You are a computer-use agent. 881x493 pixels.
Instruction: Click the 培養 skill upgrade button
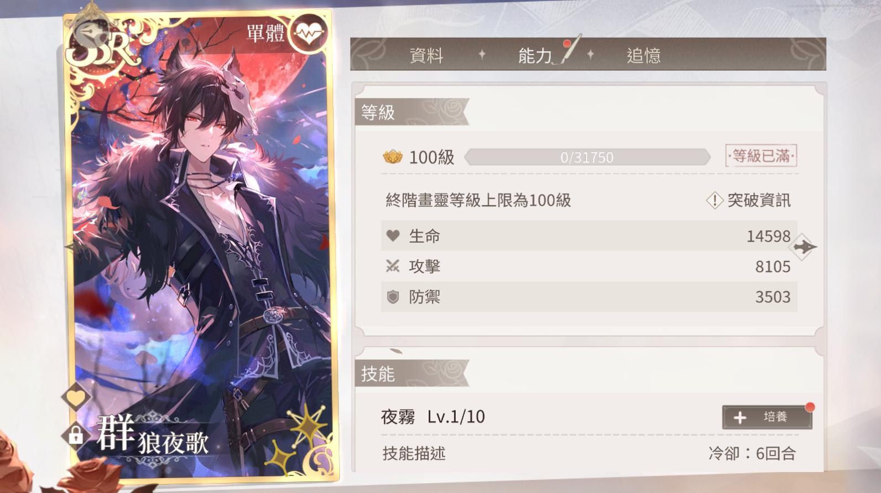click(767, 417)
